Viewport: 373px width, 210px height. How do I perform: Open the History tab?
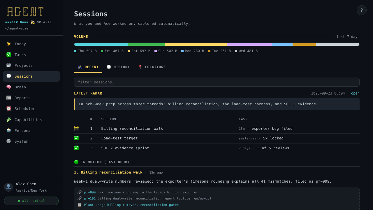point(118,67)
